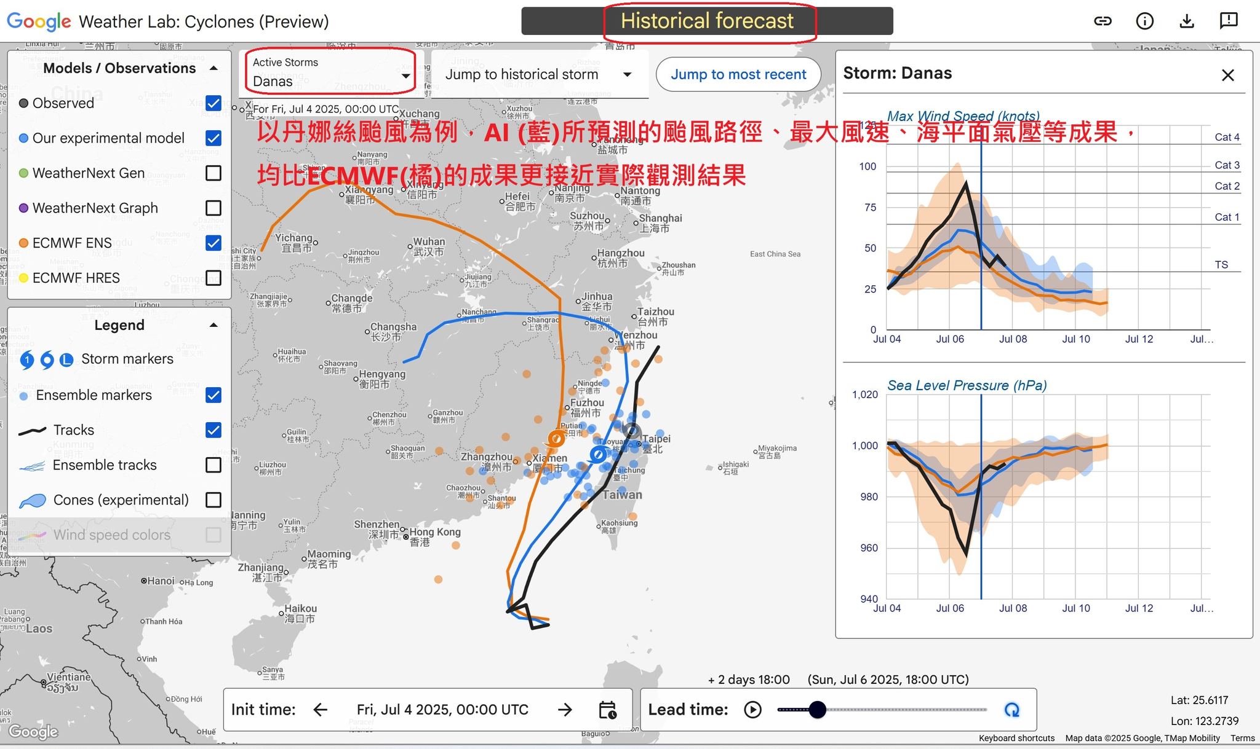Click the Google logo in header

coord(39,22)
